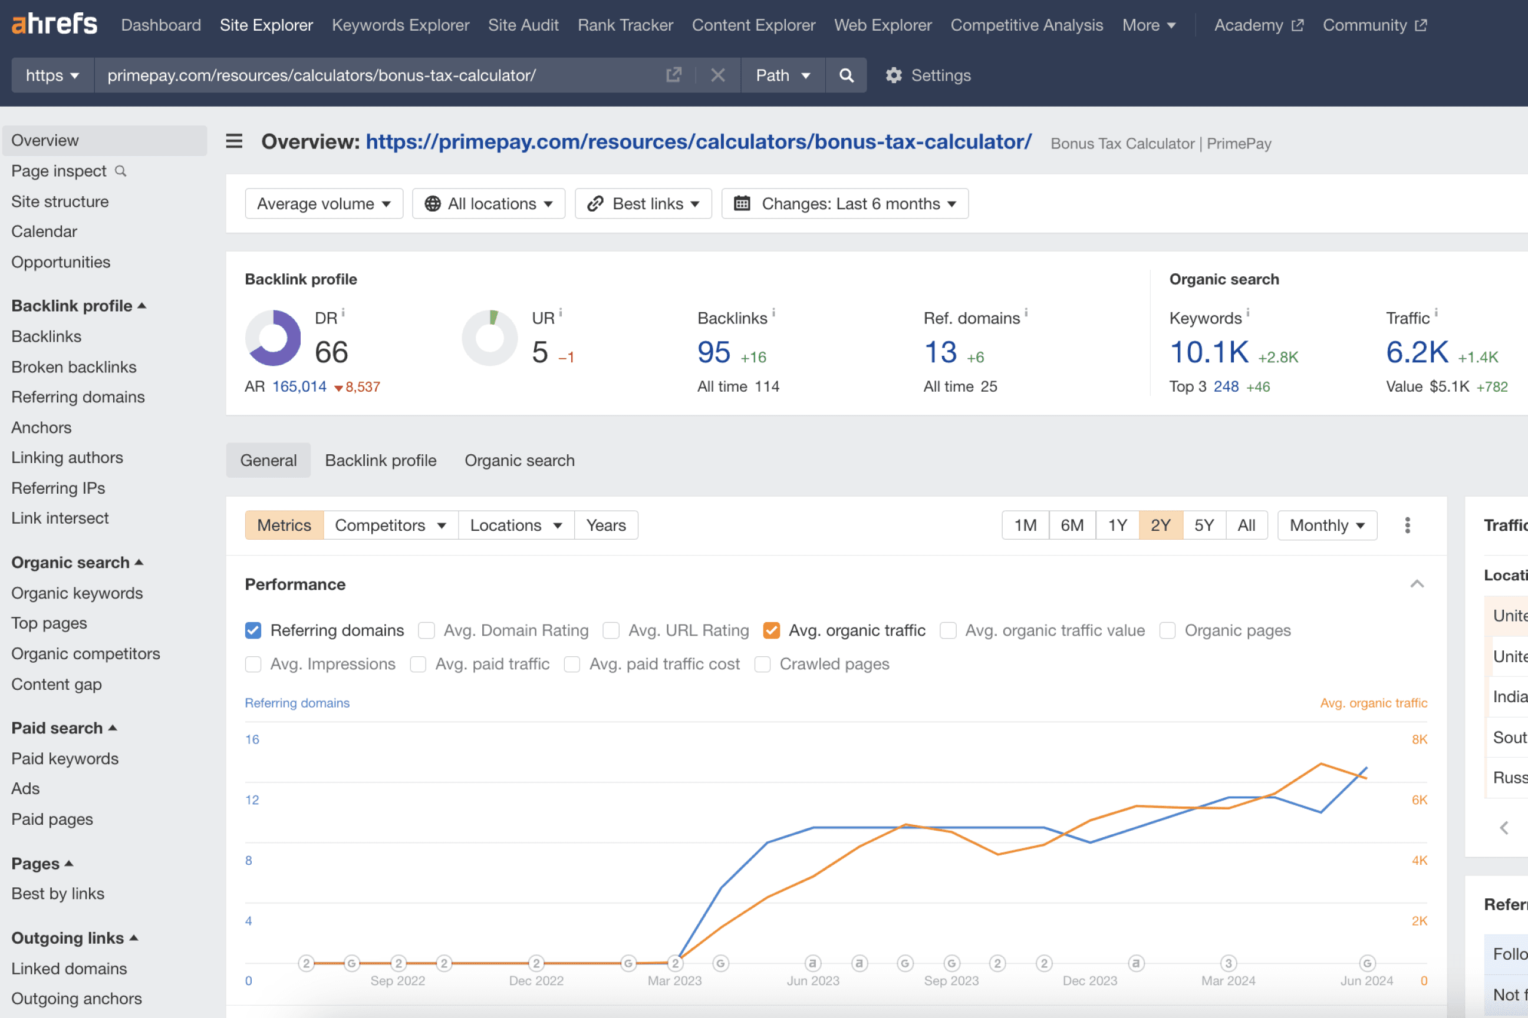Open the target URL in a new tab

pyautogui.click(x=674, y=75)
